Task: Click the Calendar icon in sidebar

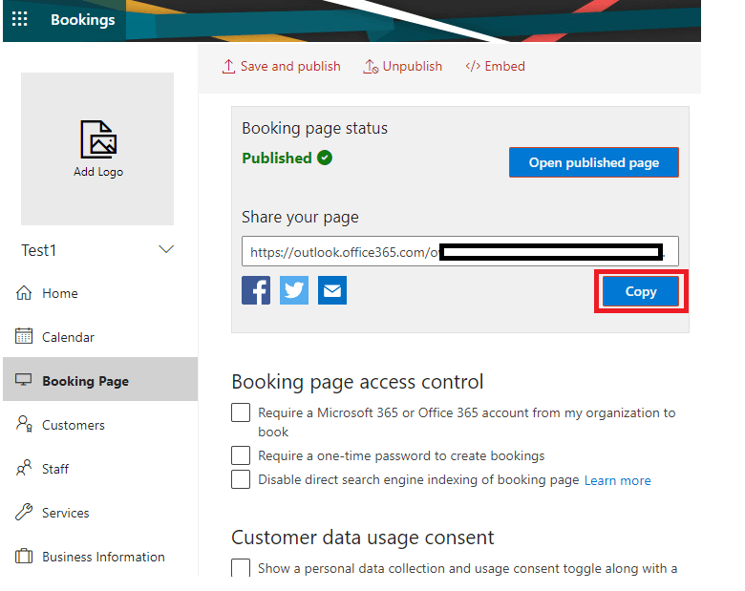Action: point(24,336)
